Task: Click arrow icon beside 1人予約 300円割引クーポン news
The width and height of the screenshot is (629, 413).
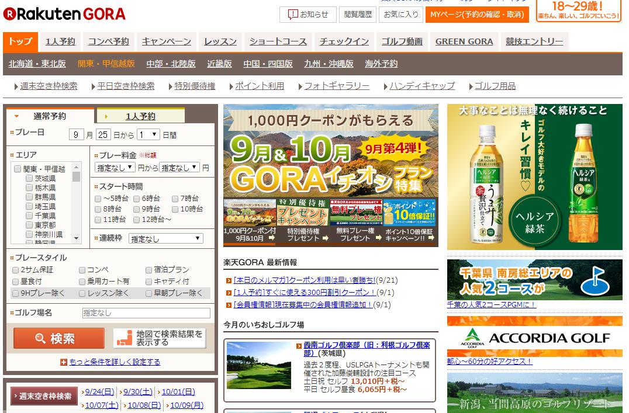Action: pos(229,293)
